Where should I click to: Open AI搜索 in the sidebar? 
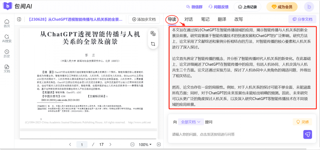pos(7,38)
